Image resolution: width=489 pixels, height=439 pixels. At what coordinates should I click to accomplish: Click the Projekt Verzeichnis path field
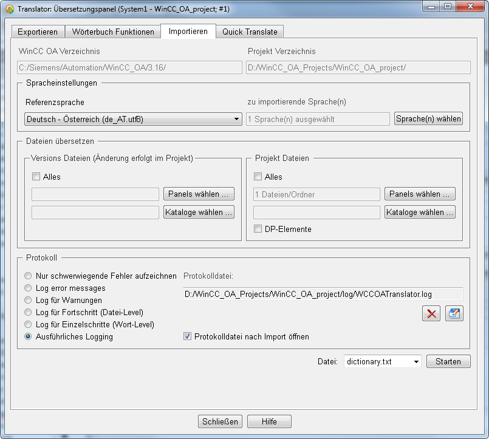pyautogui.click(x=358, y=67)
